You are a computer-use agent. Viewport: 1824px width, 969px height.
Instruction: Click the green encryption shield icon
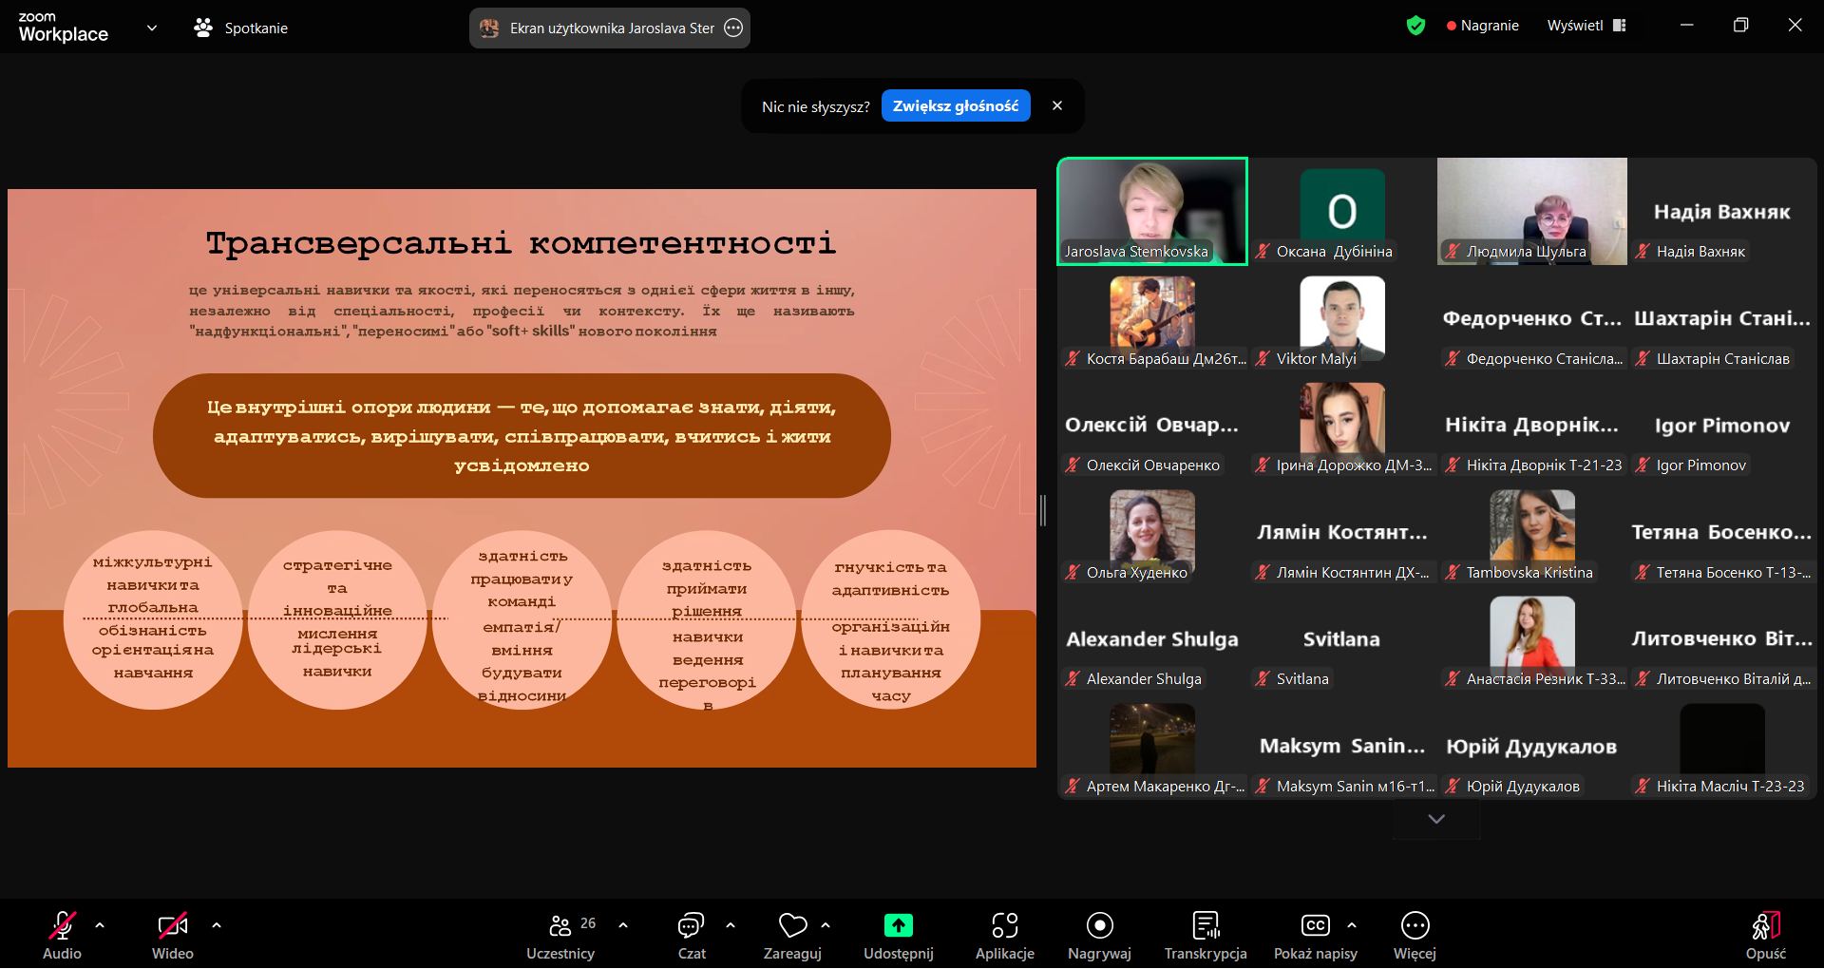(1415, 26)
